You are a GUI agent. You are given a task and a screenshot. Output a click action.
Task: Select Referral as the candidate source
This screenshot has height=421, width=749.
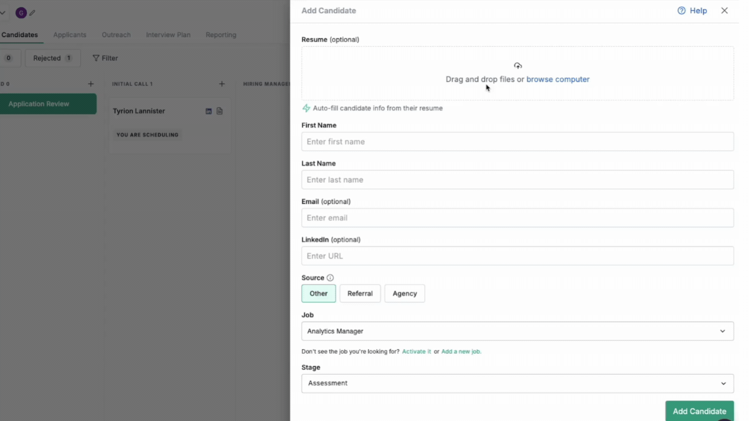click(360, 293)
